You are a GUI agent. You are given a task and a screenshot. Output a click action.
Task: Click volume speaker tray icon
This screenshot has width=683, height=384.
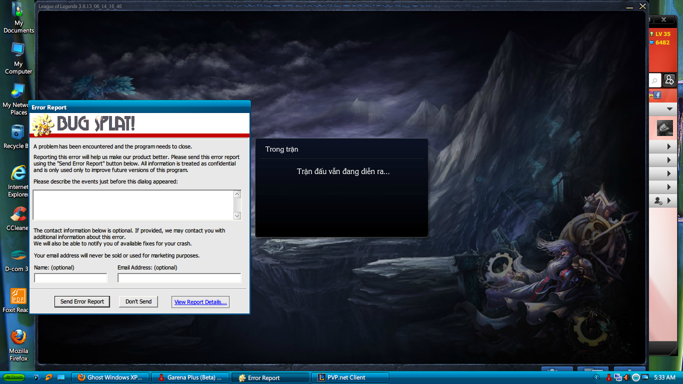pyautogui.click(x=627, y=377)
